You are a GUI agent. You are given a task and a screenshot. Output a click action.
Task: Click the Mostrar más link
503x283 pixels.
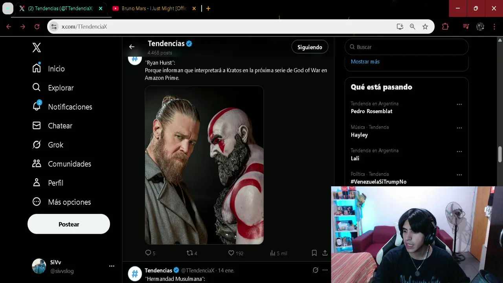pyautogui.click(x=365, y=62)
